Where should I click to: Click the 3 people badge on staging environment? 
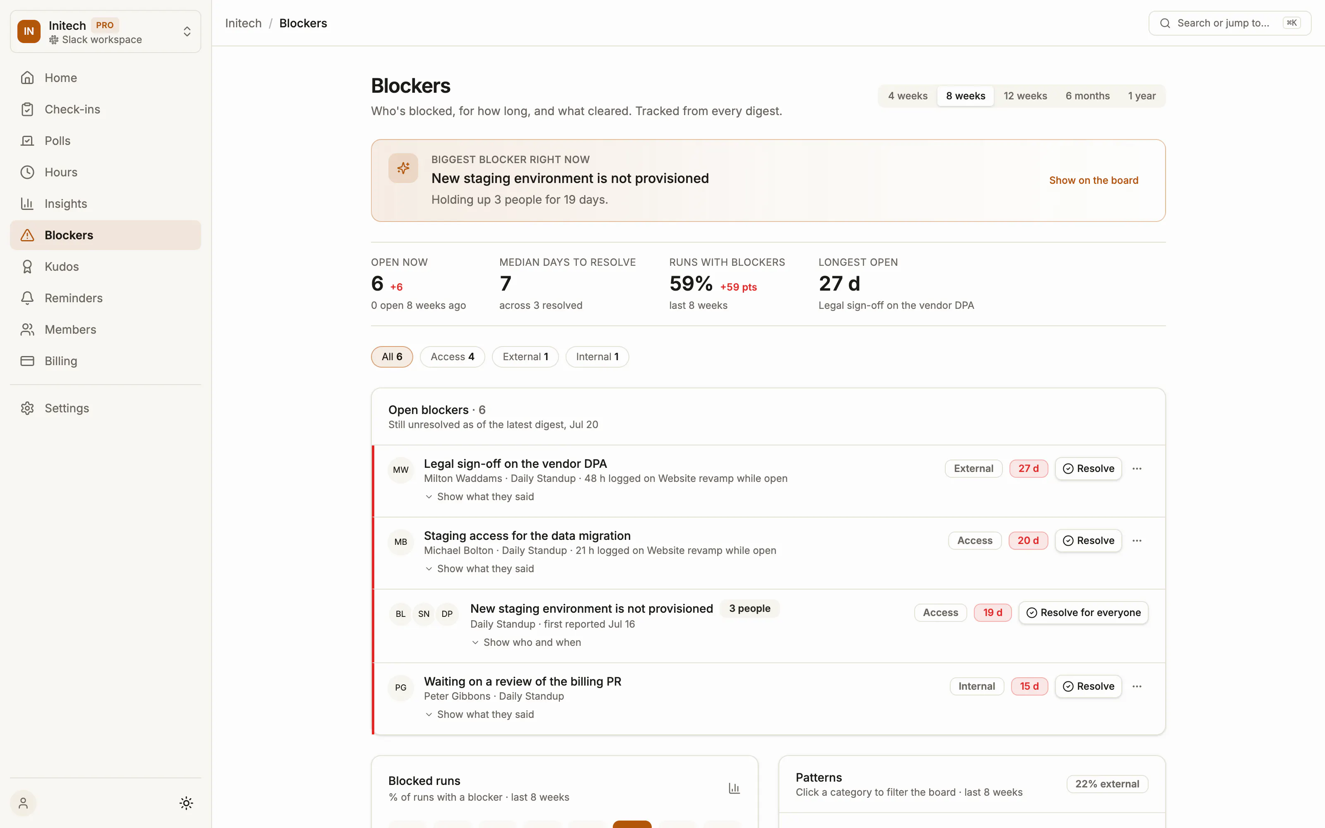pos(749,609)
